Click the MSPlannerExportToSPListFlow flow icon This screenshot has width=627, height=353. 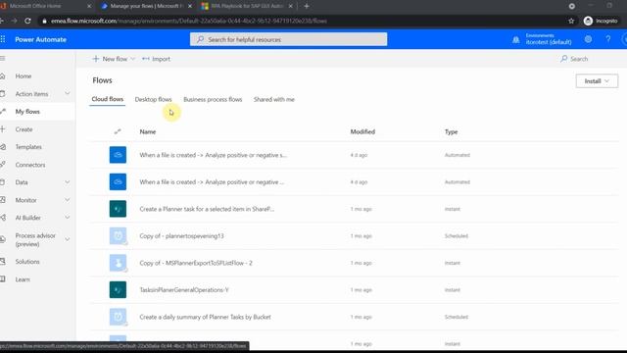[118, 263]
